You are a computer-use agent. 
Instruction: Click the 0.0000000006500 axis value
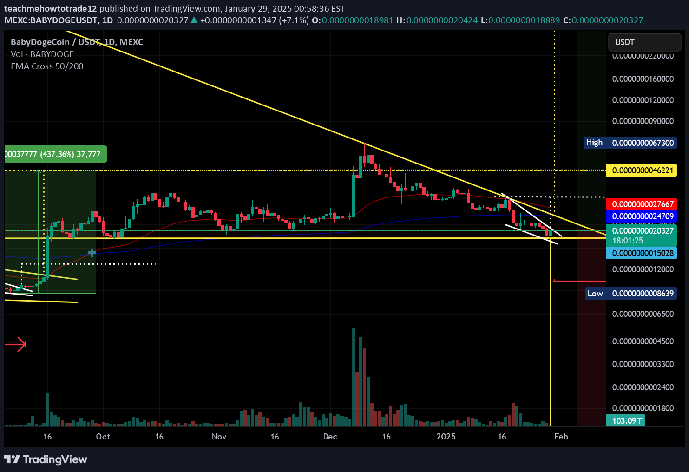pyautogui.click(x=643, y=314)
